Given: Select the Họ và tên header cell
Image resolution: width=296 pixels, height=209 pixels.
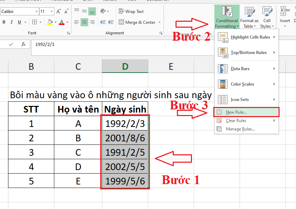Looking at the screenshot, I should click(78, 109).
